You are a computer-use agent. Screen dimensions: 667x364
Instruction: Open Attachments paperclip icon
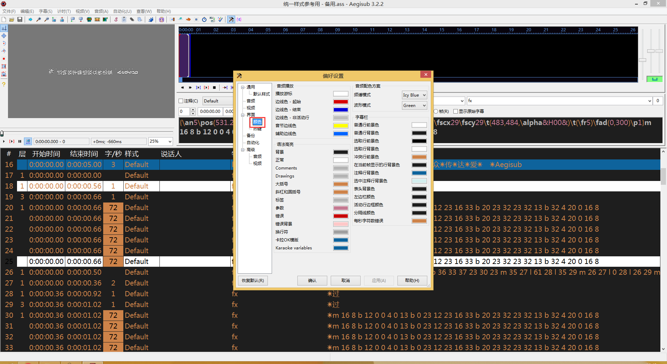[132, 19]
